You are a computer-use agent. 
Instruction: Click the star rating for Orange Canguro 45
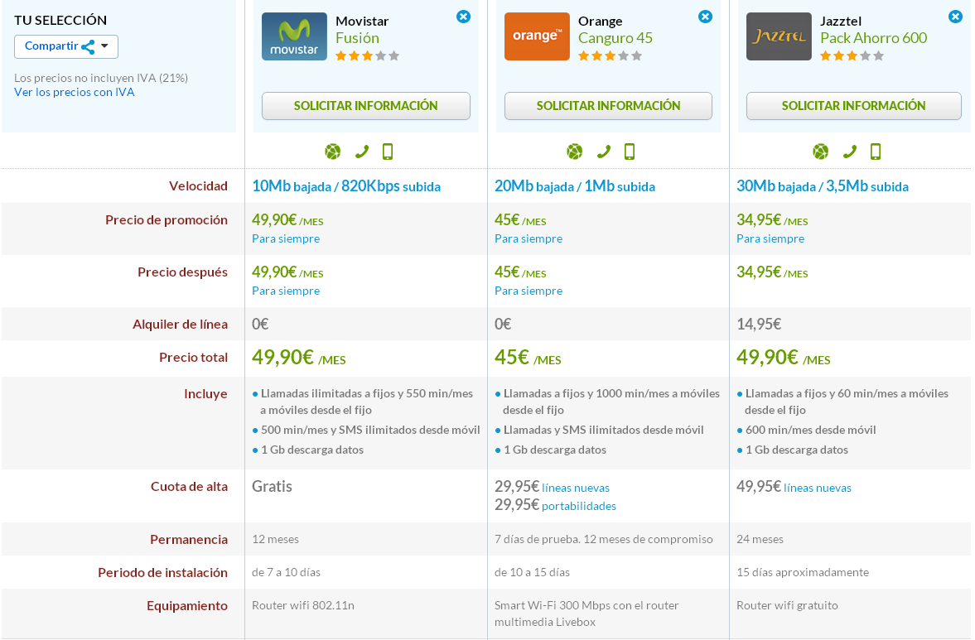click(610, 56)
